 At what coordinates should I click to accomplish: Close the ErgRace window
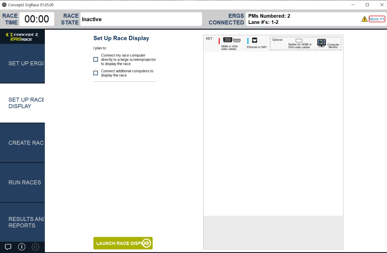pyautogui.click(x=382, y=5)
